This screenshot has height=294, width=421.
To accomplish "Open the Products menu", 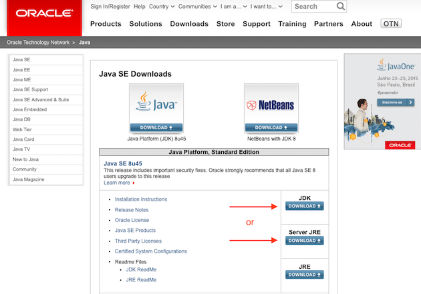I will point(106,24).
